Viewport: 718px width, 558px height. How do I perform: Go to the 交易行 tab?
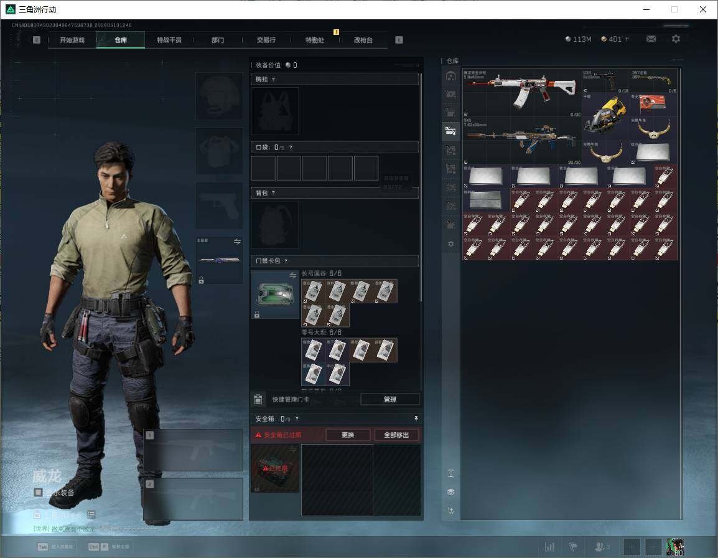click(266, 40)
